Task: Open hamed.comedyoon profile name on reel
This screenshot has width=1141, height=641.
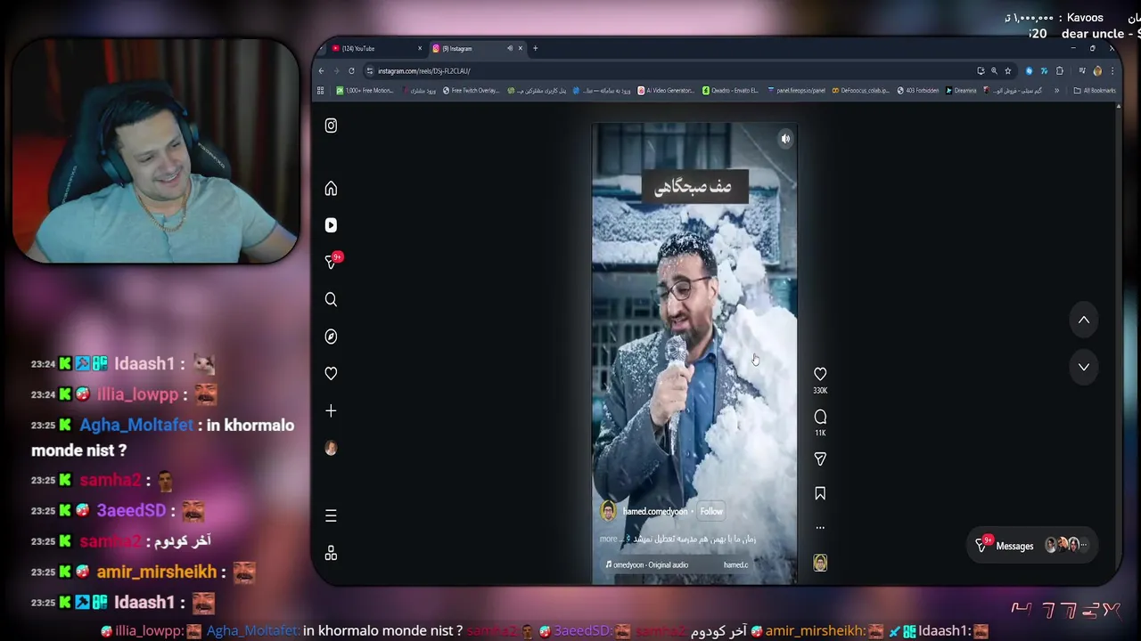Action: point(655,512)
